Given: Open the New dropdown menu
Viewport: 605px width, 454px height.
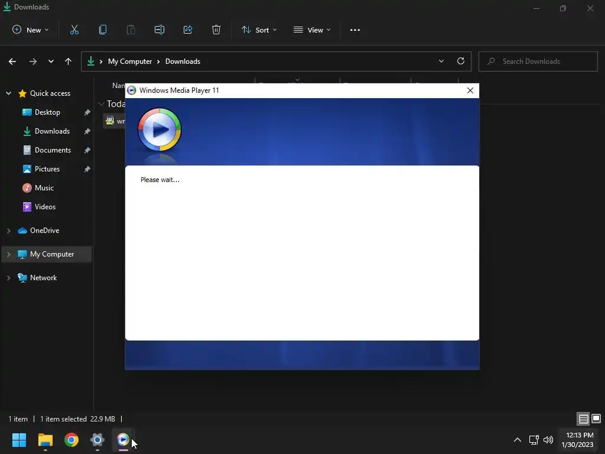Looking at the screenshot, I should [31, 30].
